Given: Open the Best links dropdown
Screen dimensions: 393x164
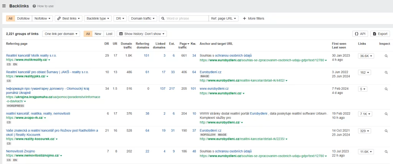Looking at the screenshot, I should (68, 18).
